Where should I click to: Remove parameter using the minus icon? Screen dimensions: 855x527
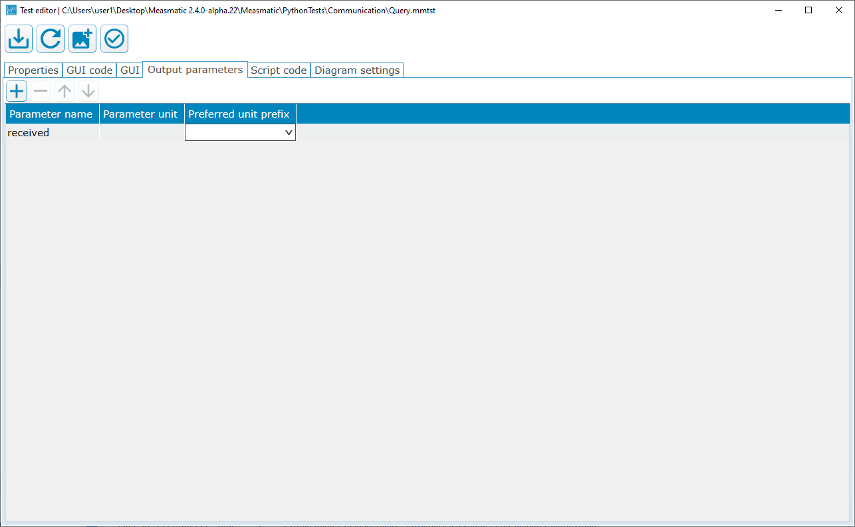click(41, 91)
